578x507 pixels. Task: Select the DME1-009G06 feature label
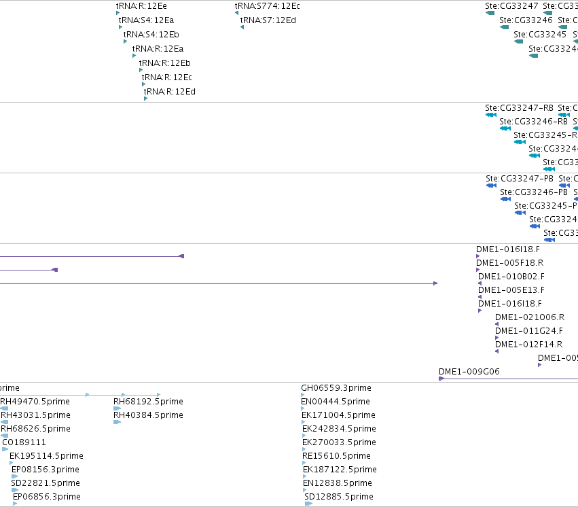pyautogui.click(x=469, y=372)
